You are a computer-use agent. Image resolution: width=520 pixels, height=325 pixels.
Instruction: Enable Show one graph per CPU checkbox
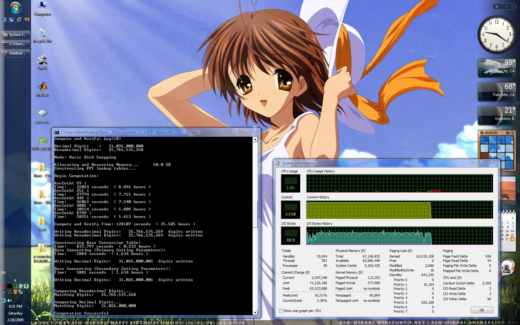click(281, 311)
